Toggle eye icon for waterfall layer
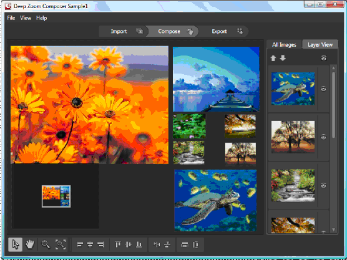Screen dimensions: 347x260 click(x=323, y=185)
